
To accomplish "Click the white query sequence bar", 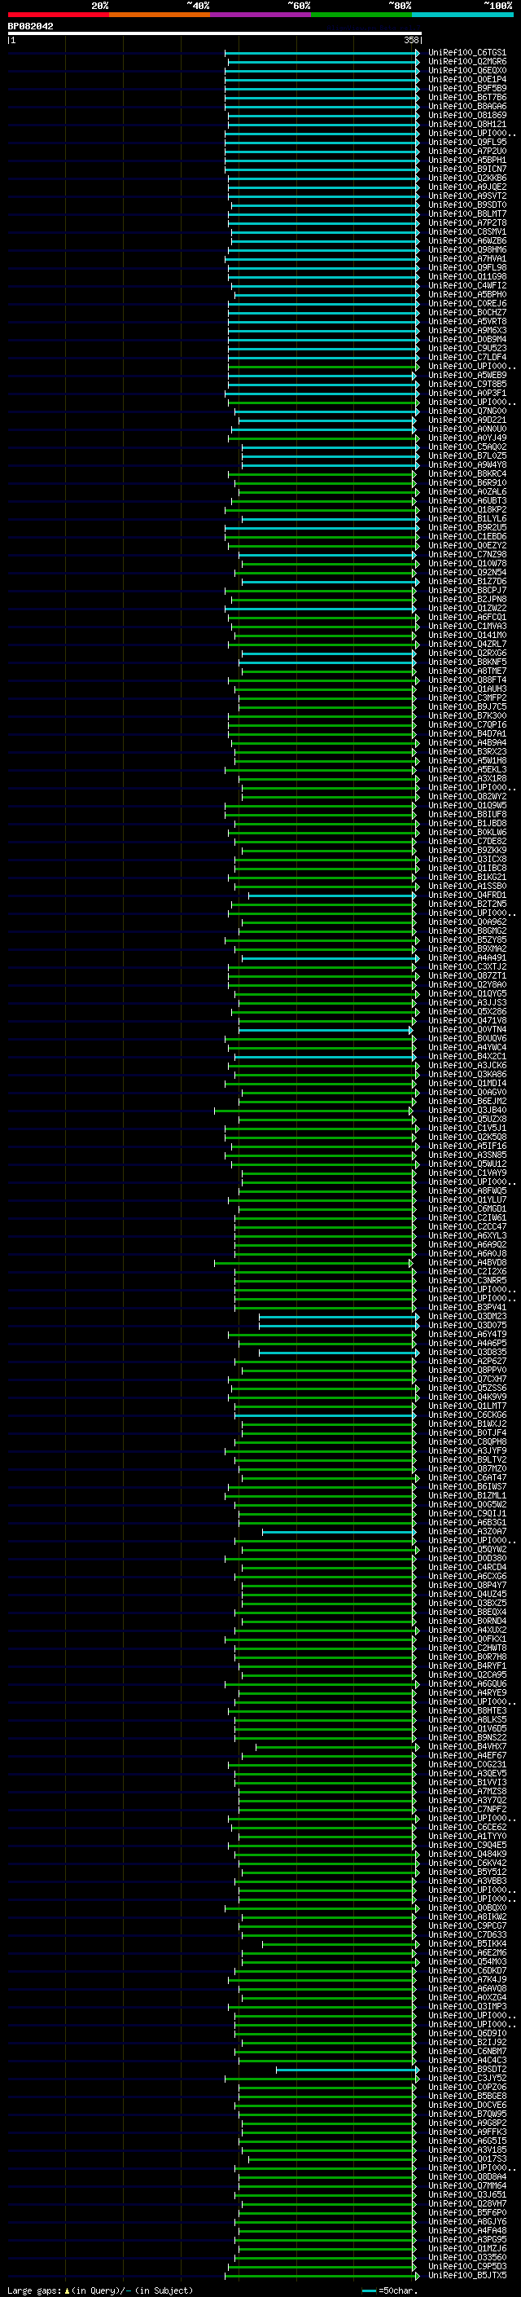I will (215, 33).
